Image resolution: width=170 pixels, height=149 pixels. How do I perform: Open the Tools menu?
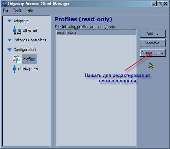[17, 10]
